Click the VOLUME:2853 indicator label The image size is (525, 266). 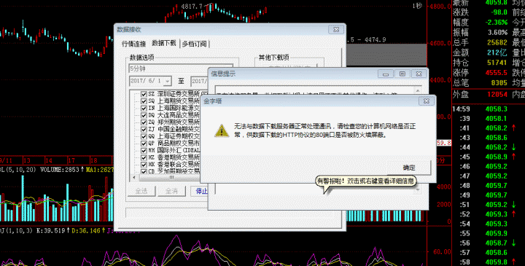click(60, 170)
